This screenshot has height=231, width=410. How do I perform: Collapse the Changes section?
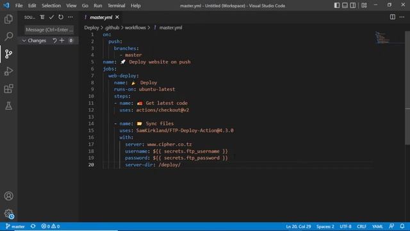click(x=24, y=40)
